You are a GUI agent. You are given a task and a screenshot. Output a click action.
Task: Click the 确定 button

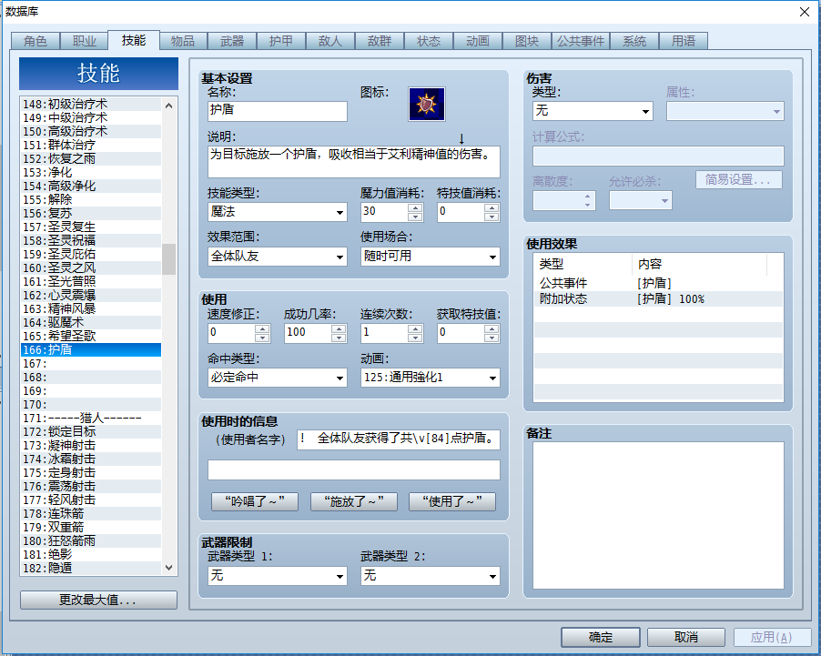click(601, 637)
